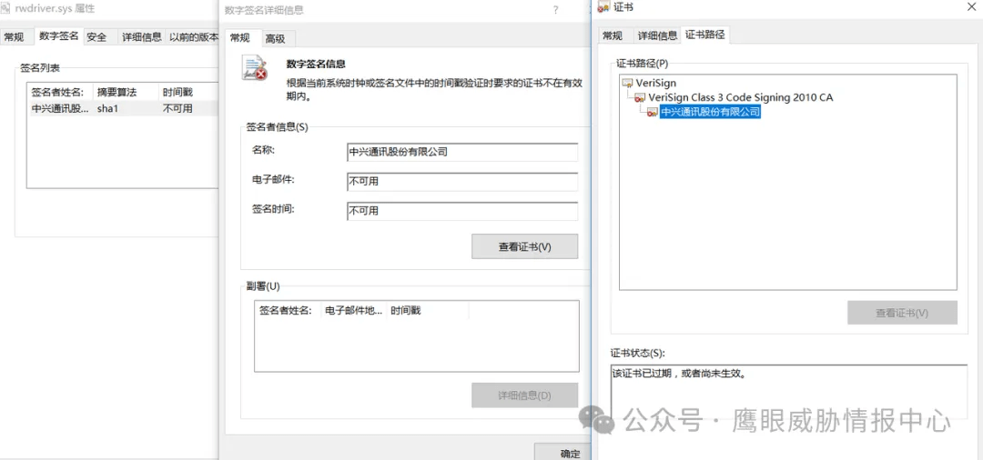Switch to 高级 tab in signature details
Viewport: 983px width, 460px height.
click(275, 38)
